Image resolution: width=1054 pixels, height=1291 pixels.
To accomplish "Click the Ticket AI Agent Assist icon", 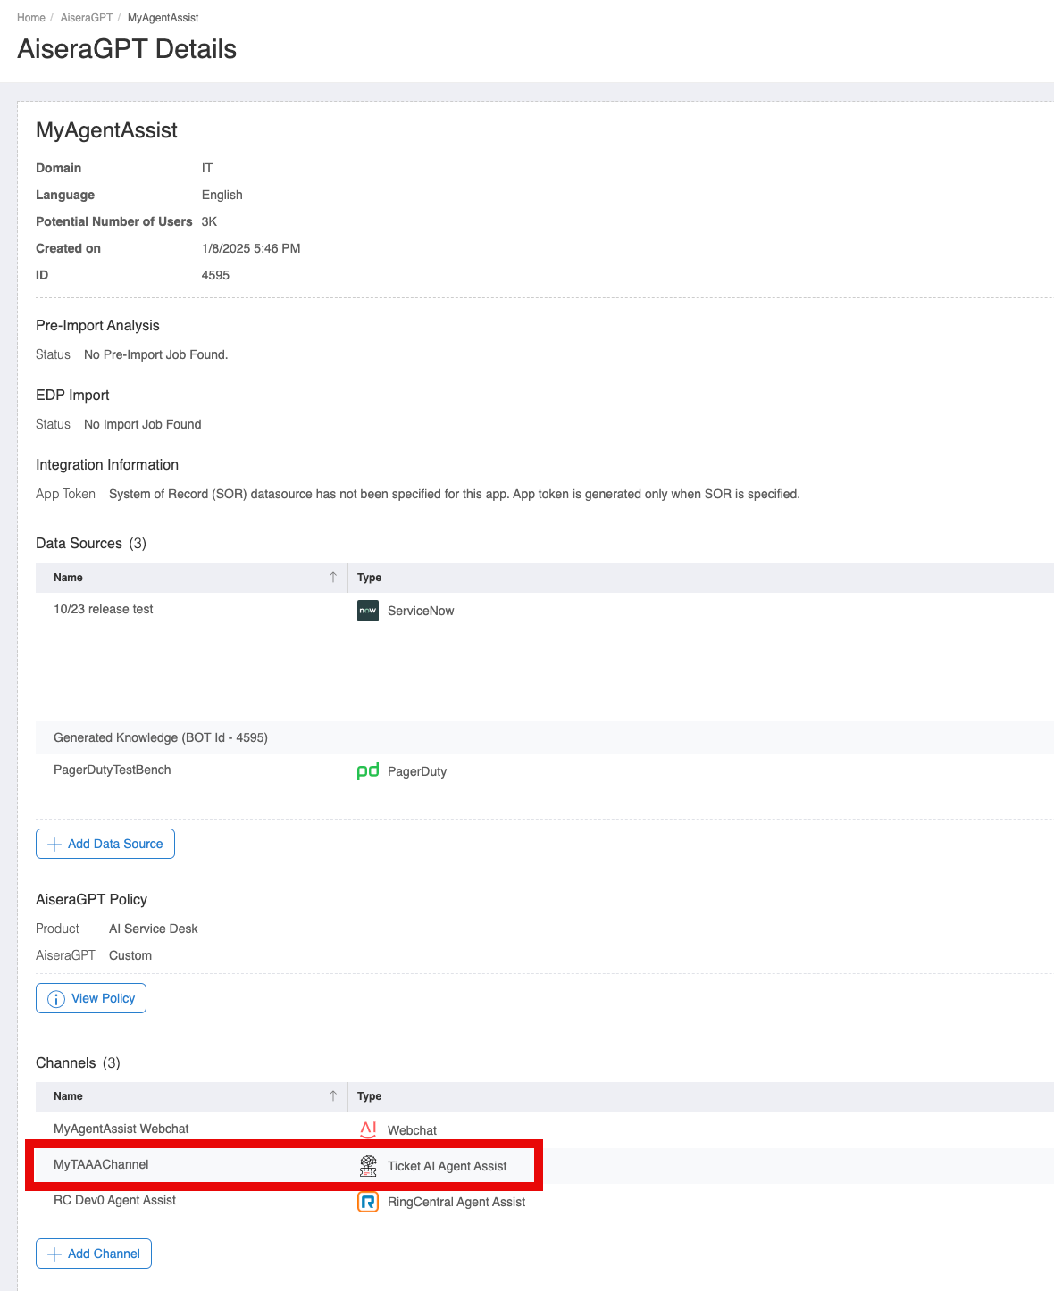I will (368, 1166).
